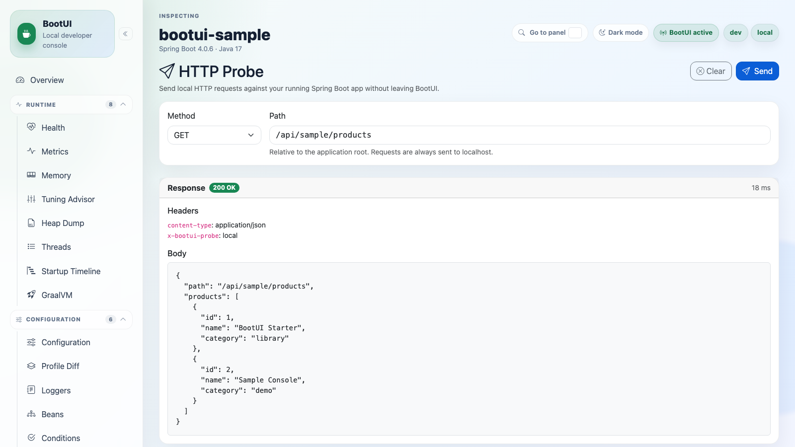The image size is (795, 447).
Task: Click the bootui-sample application title
Action: point(215,35)
